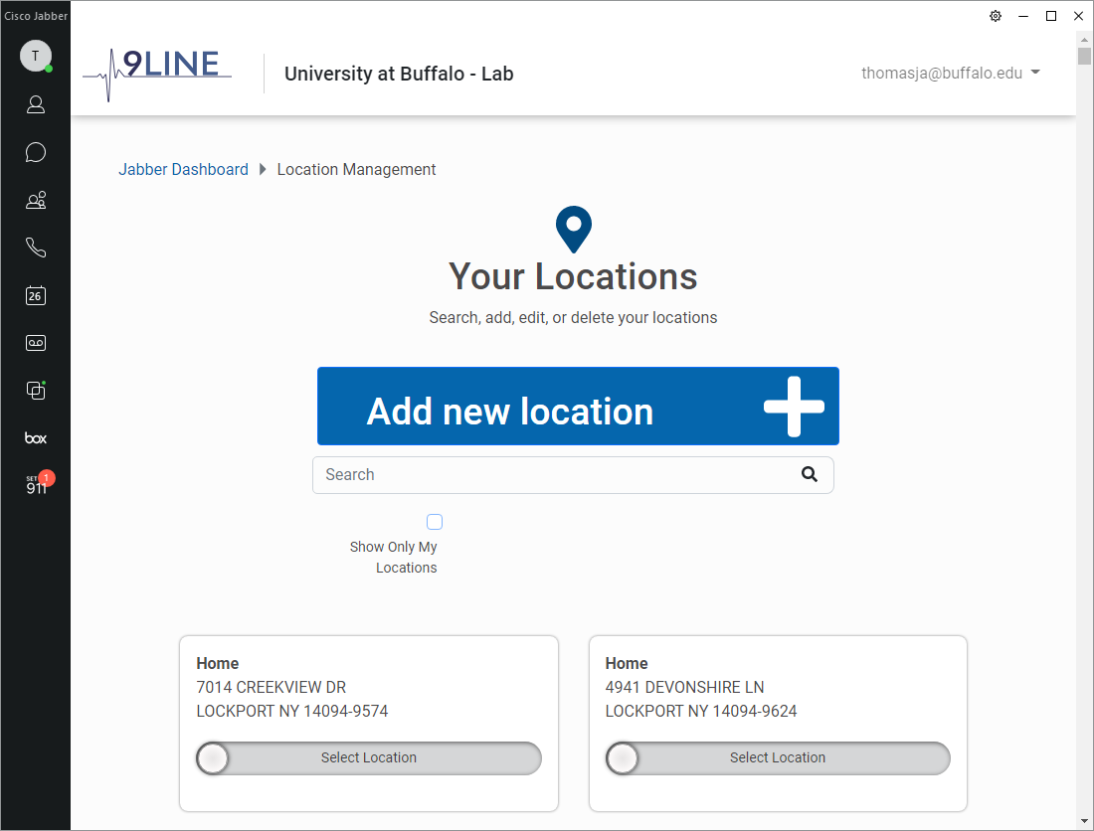Open the Voicemail icon in sidebar
The height and width of the screenshot is (831, 1094).
point(36,343)
